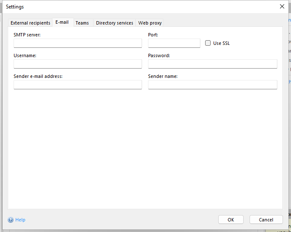291x232 pixels.
Task: Open the Help link text
Action: (20, 220)
